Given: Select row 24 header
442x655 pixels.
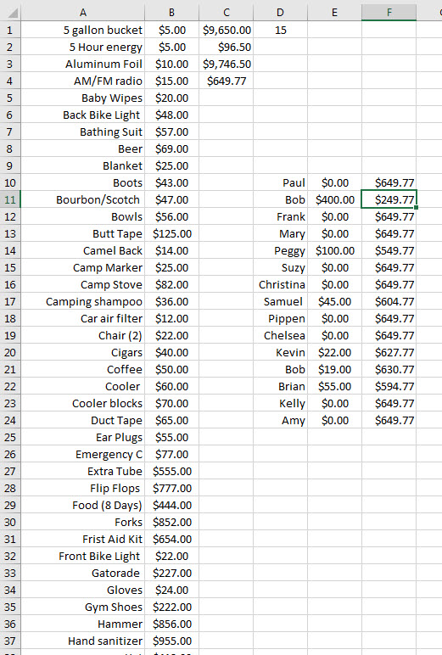Looking at the screenshot, I should pyautogui.click(x=10, y=420).
